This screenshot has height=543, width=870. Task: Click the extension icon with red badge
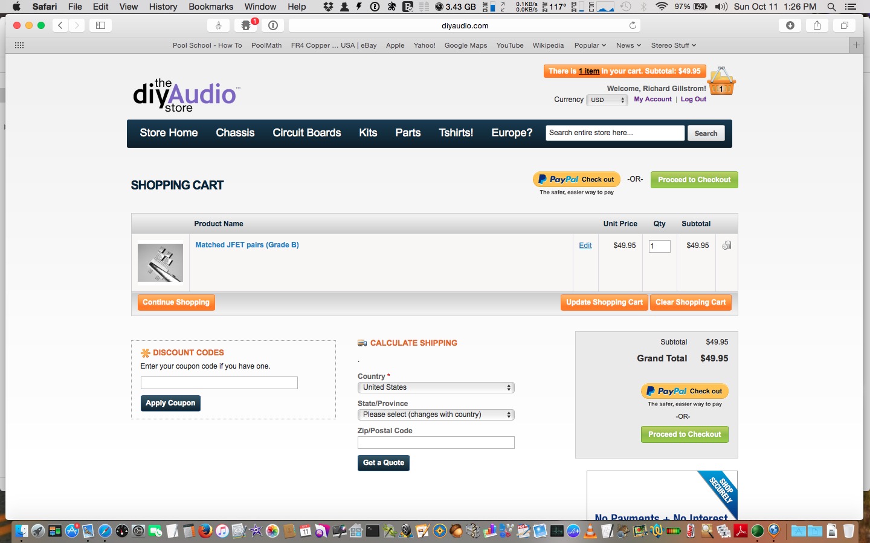tap(246, 25)
